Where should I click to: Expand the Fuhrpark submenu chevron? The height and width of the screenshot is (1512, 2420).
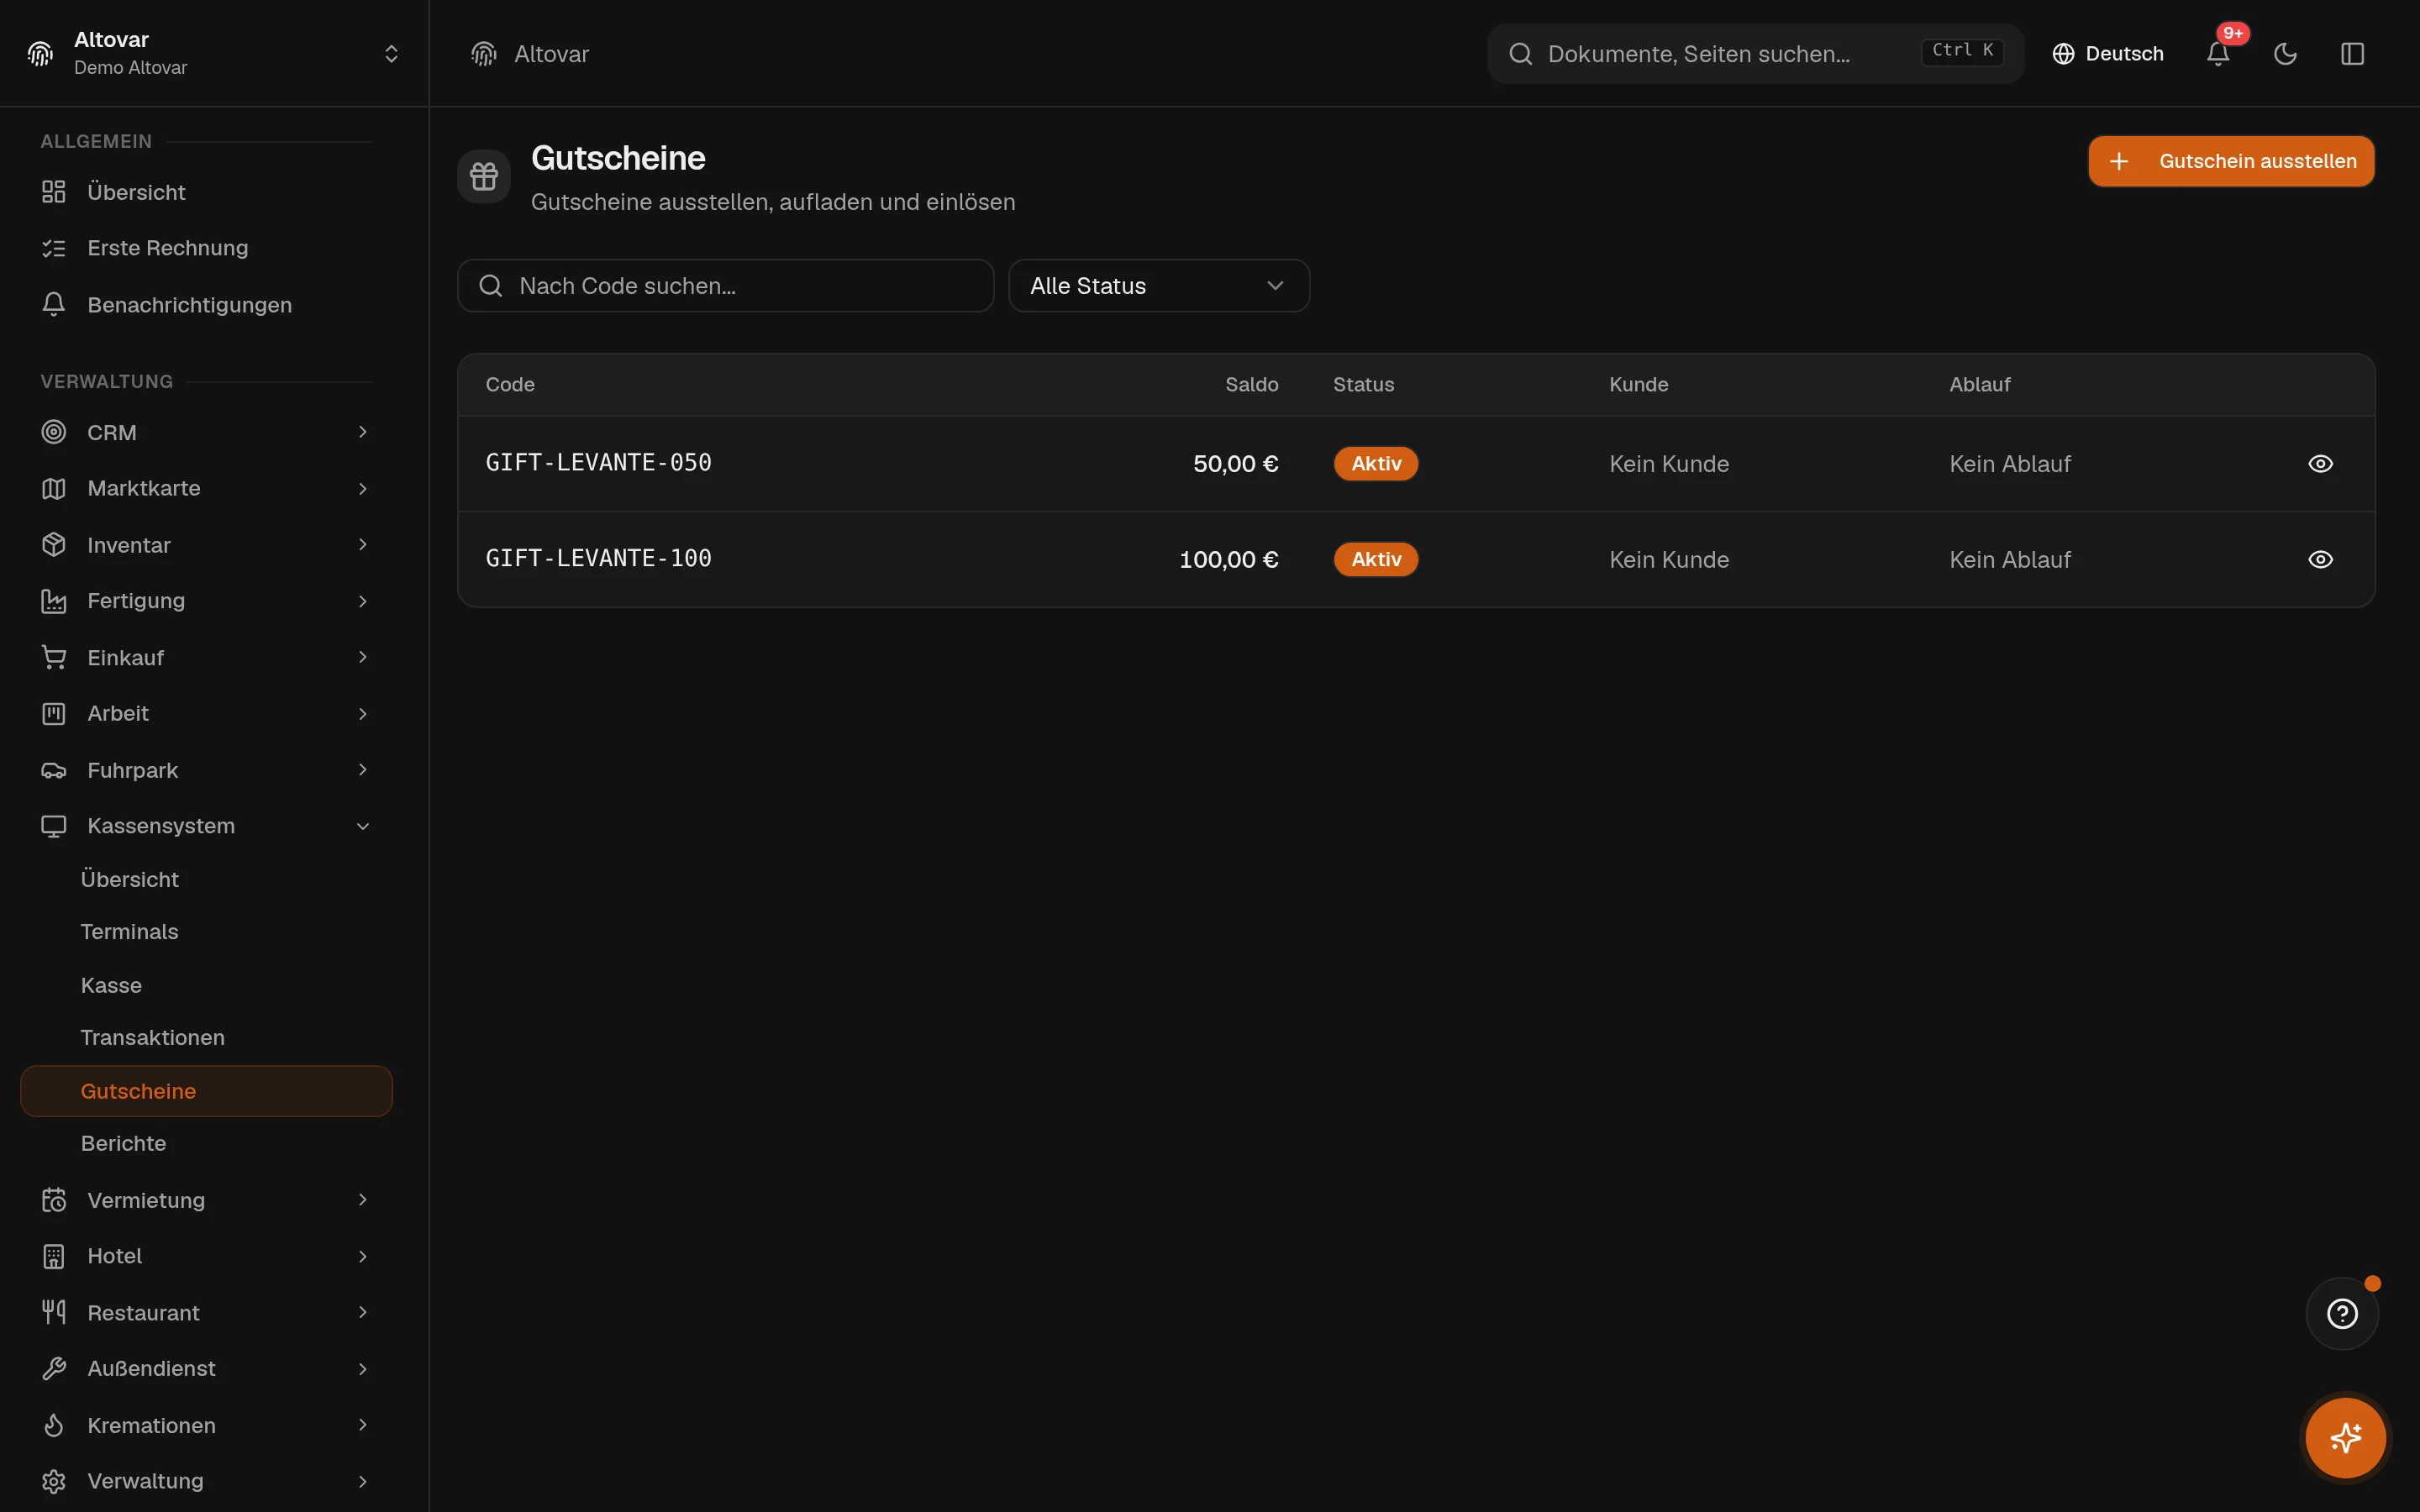coord(363,770)
